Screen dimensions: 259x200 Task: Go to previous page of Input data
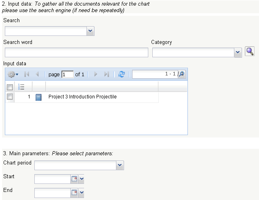coord(37,74)
